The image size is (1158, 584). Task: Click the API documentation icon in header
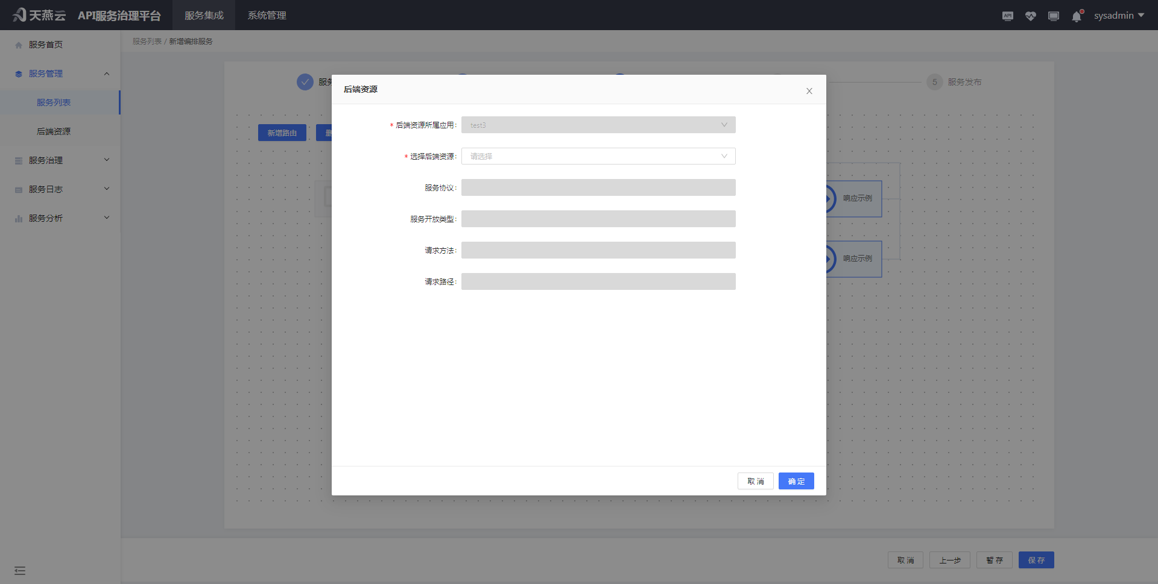[1007, 16]
